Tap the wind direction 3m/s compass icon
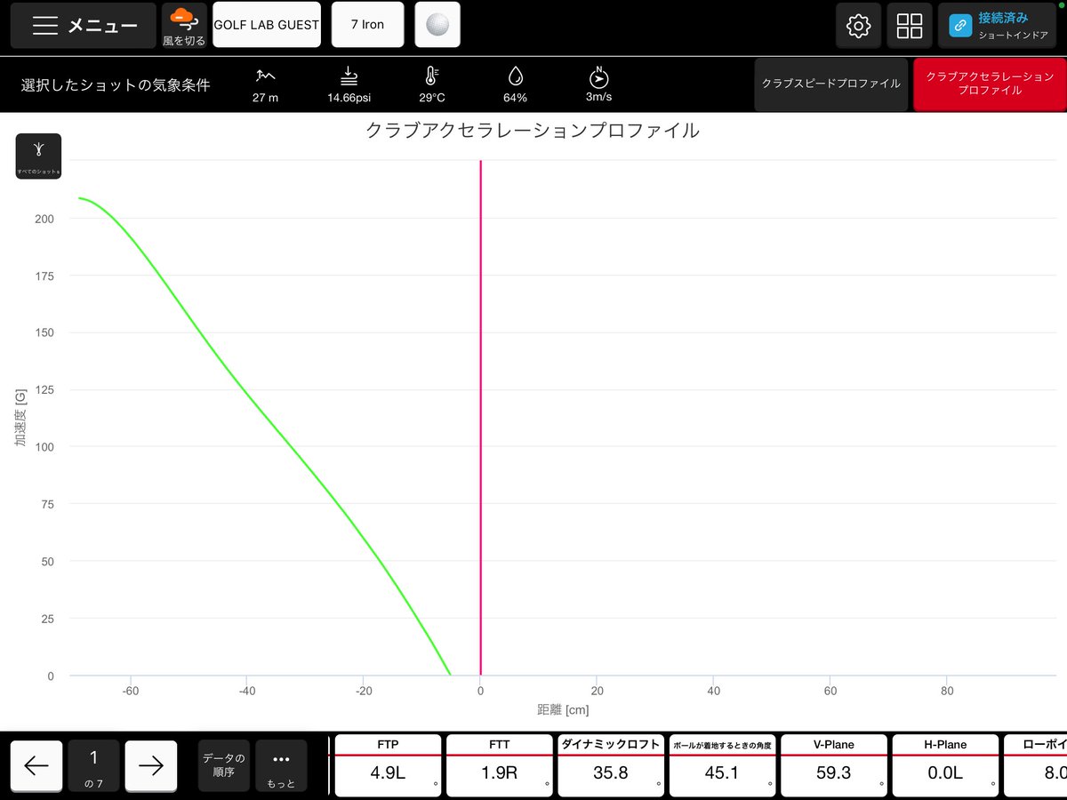The width and height of the screenshot is (1067, 800). 598,76
